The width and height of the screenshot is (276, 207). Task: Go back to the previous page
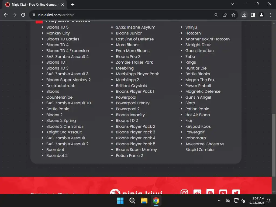pyautogui.click(x=6, y=15)
